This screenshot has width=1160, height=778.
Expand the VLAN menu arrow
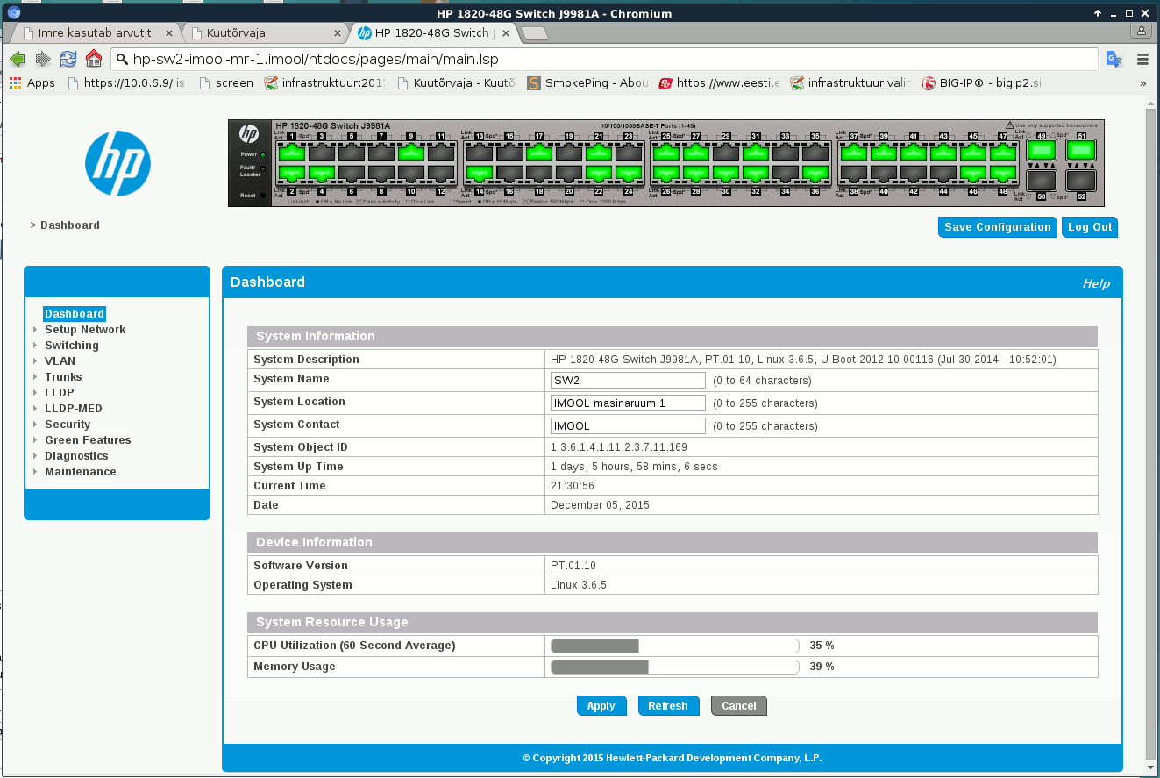pos(35,361)
